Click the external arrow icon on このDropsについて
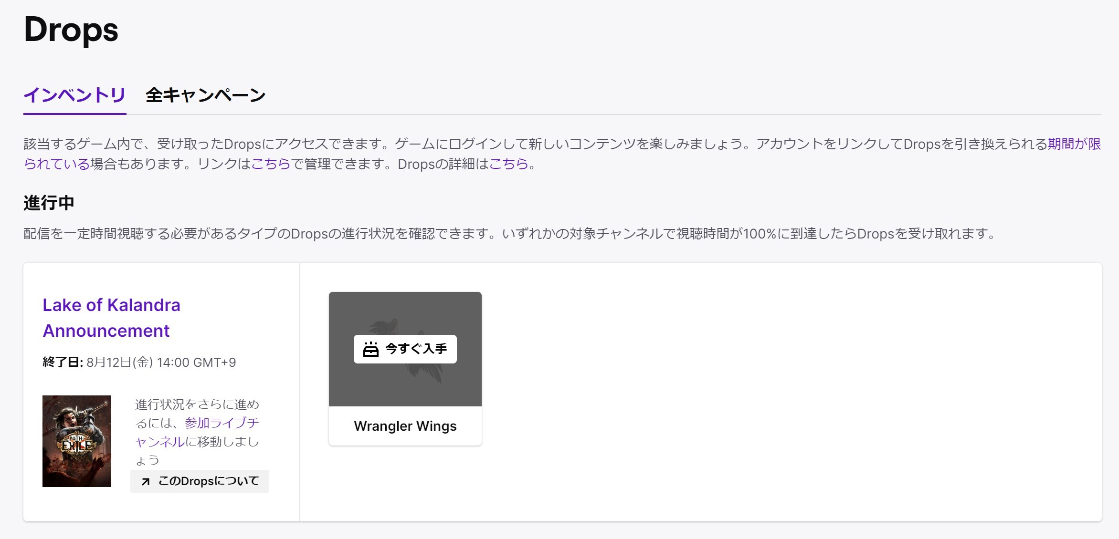The width and height of the screenshot is (1119, 539). (146, 482)
